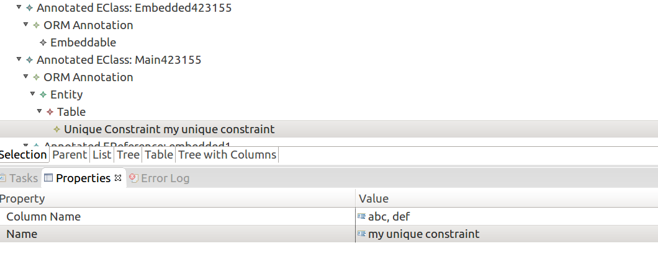This screenshot has height=259, width=658.
Task: Collapse Annotated EClass: Main423155 node
Action: [x=19, y=59]
